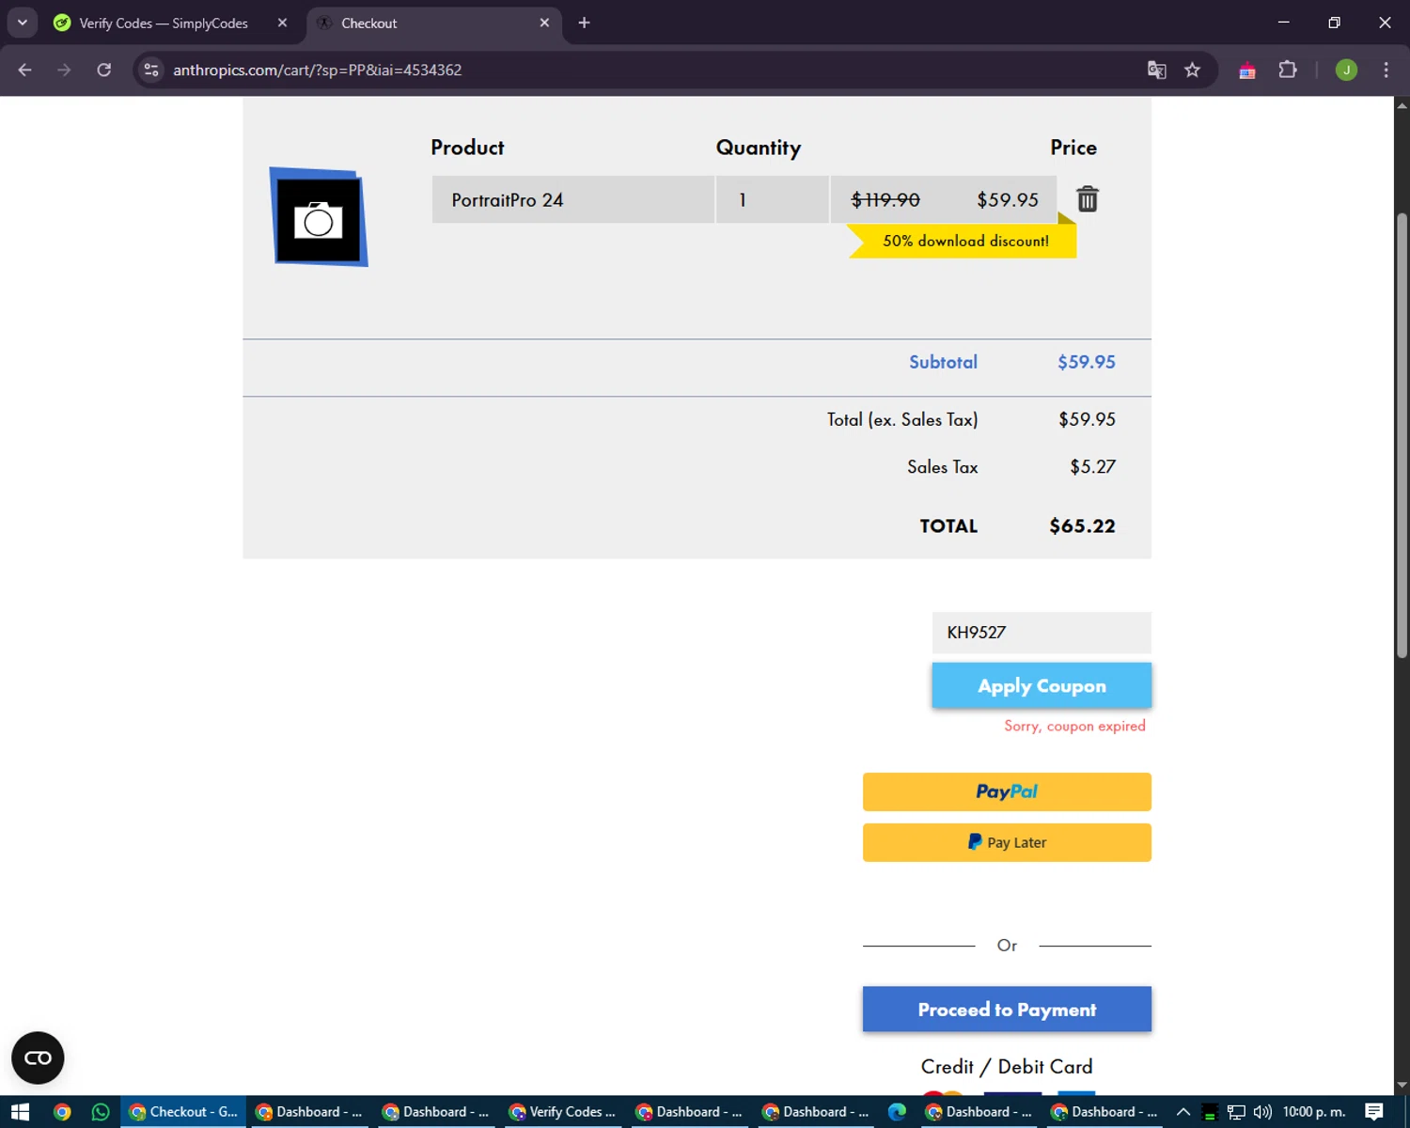
Task: Remove PortraitPro 24 with the trash icon
Action: 1087,198
